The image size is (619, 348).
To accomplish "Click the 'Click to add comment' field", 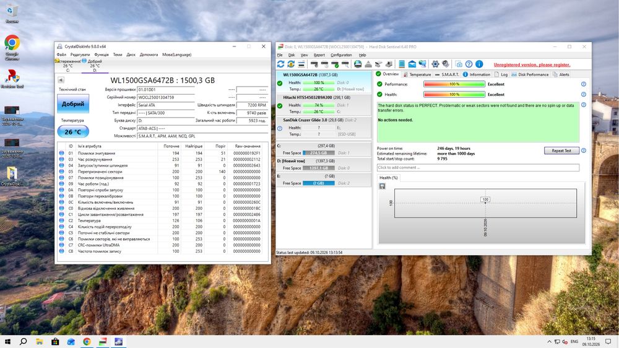I will (478, 167).
